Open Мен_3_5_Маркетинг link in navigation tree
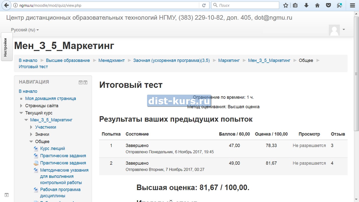 [x=51, y=120]
